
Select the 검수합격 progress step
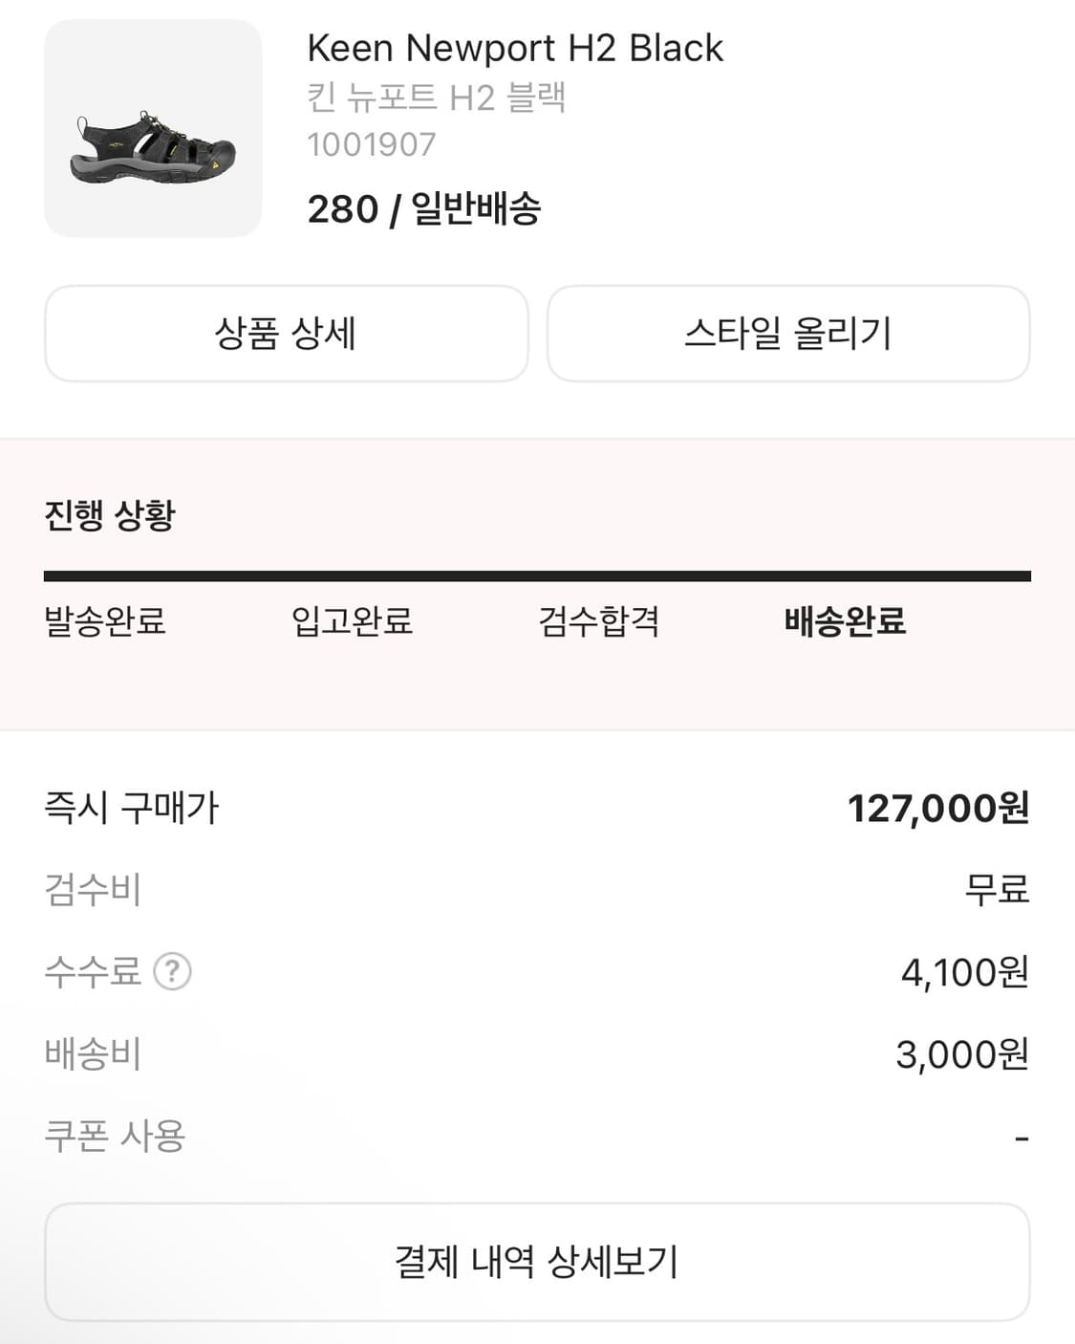(599, 621)
